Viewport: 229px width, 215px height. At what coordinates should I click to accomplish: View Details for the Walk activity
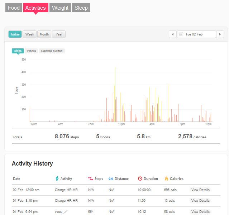tap(200, 211)
